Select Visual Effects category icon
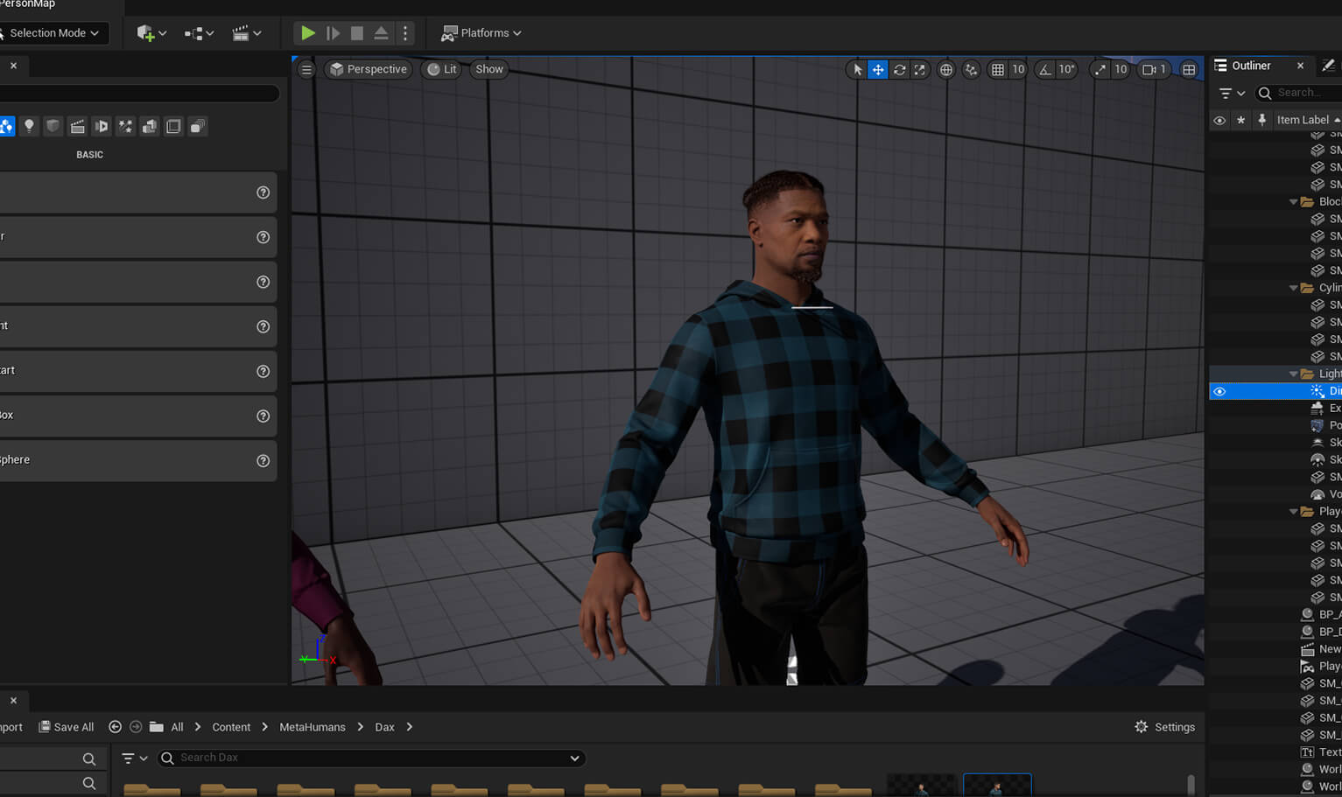 125,127
